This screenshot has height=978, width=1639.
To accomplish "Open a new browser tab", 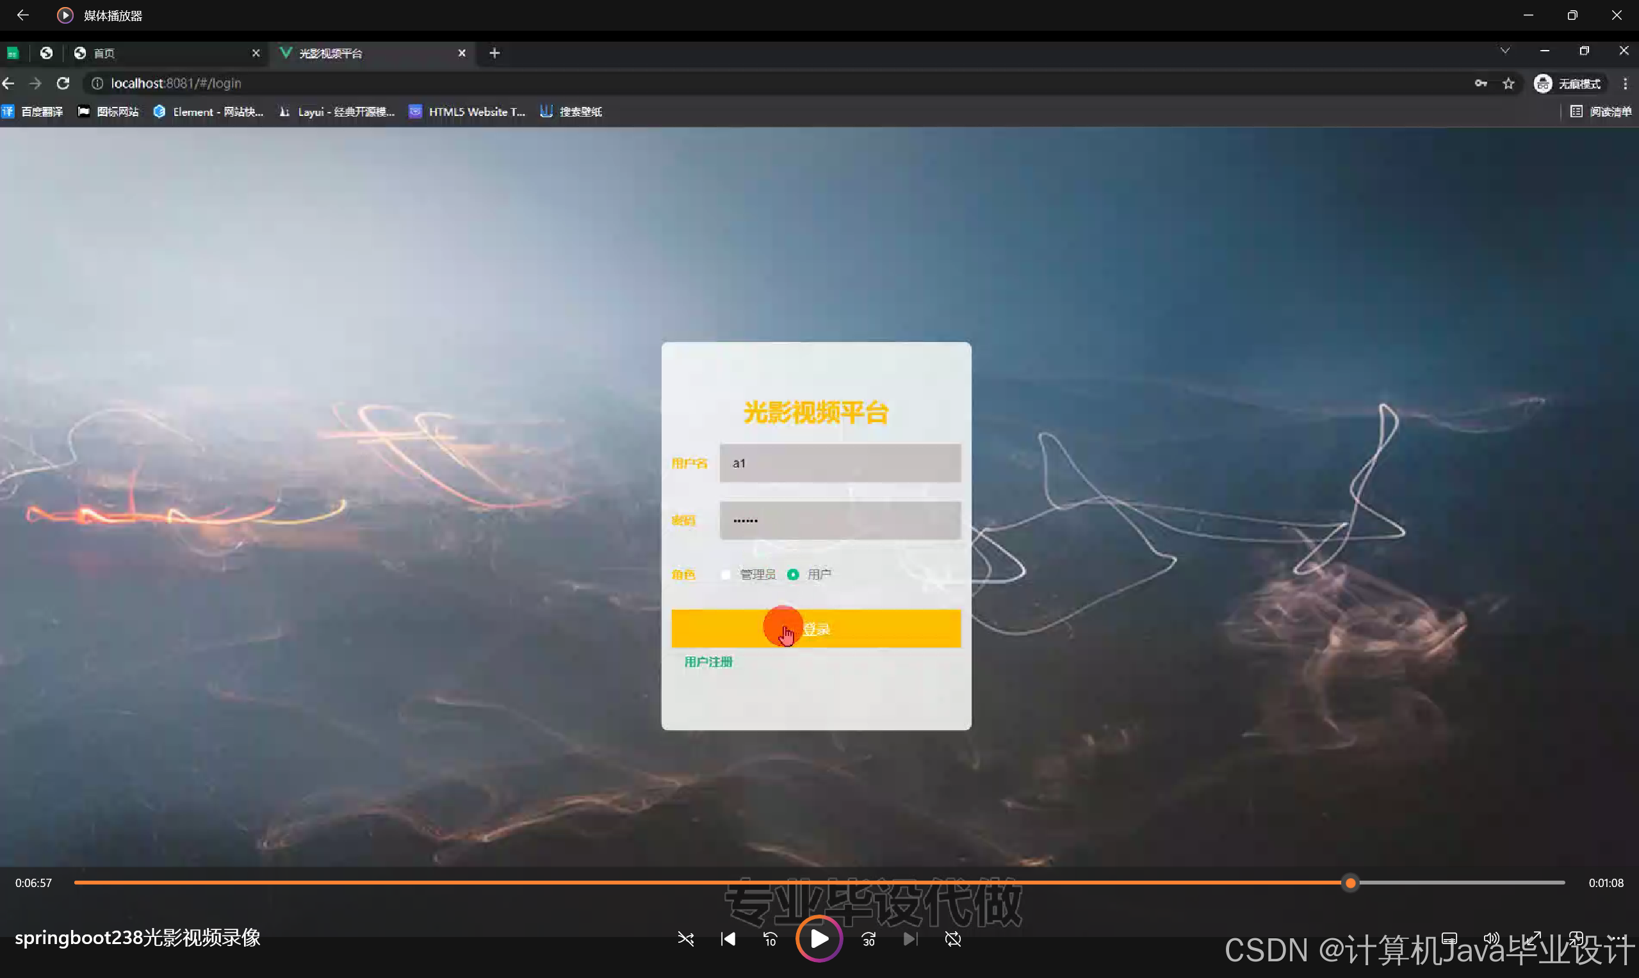I will coord(494,53).
